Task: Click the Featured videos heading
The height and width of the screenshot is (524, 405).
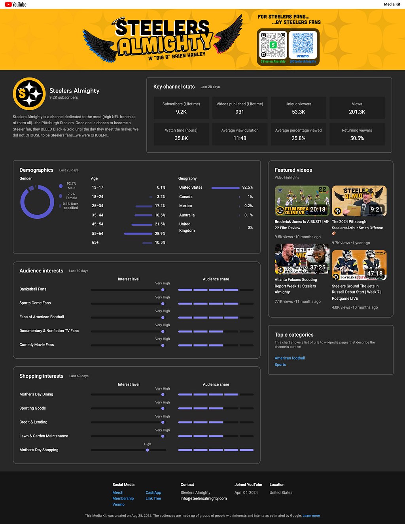Action: (x=293, y=170)
